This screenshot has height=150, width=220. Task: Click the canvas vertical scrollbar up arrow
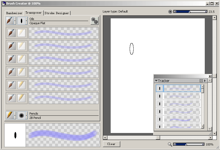coord(214,18)
